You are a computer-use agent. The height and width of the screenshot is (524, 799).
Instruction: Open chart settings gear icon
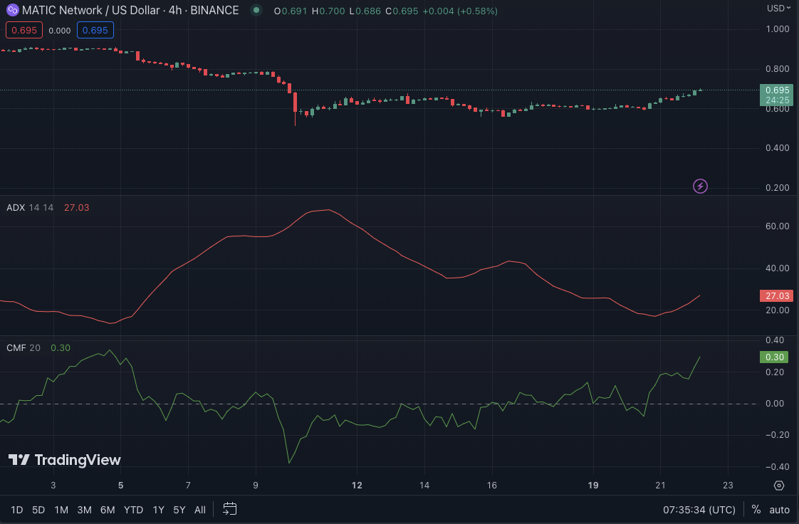(778, 486)
